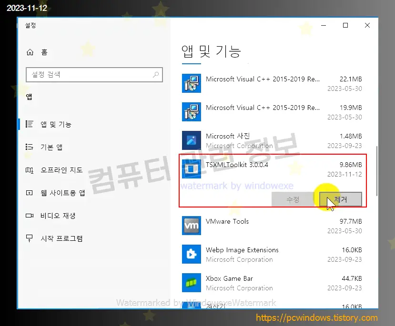
Task: Select Microsoft Visual C++ 22.1MB entry
Action: point(263,79)
